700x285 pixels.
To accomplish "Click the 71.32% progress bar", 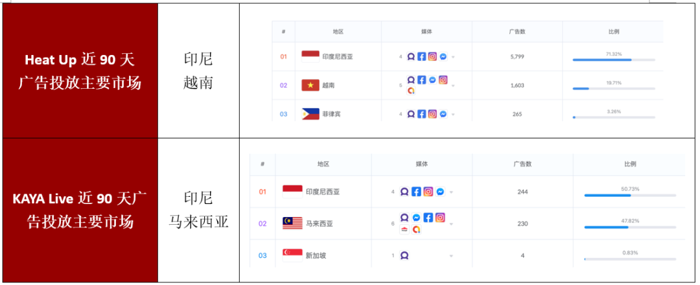I will click(x=613, y=60).
